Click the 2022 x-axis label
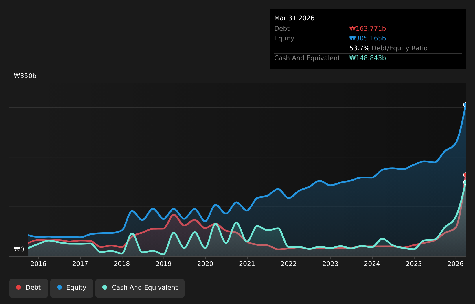Screen dimensions: 475x304 point(289,264)
